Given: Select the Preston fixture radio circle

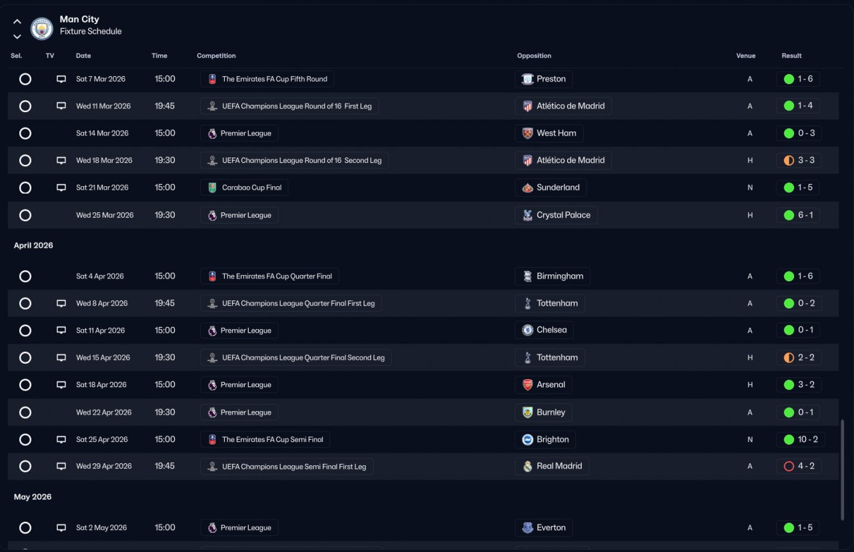Looking at the screenshot, I should pos(25,79).
